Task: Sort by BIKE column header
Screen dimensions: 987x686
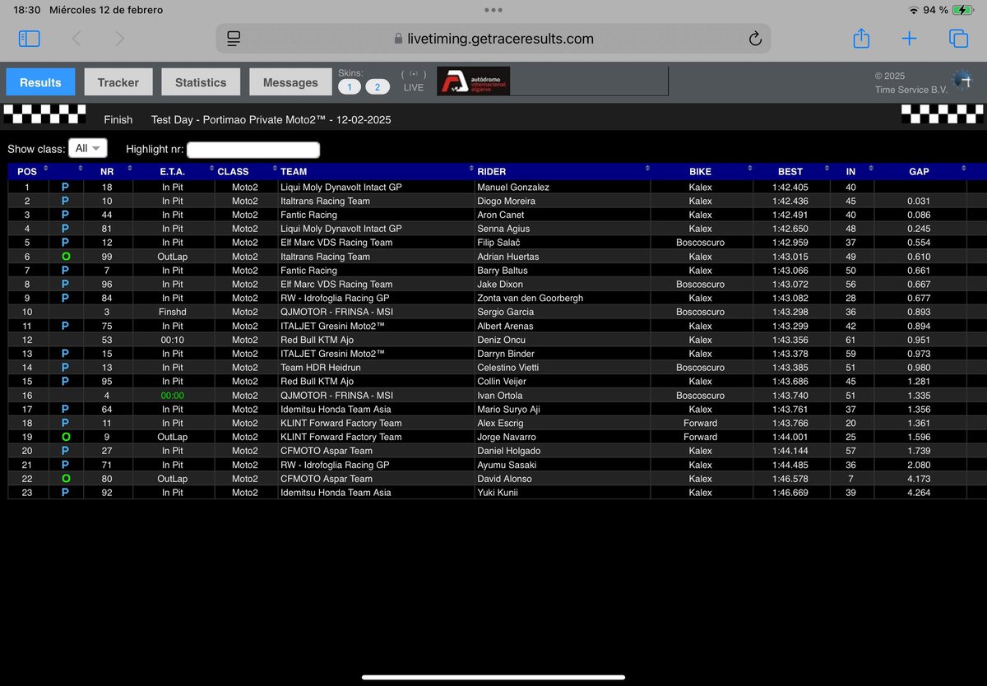Action: point(701,171)
